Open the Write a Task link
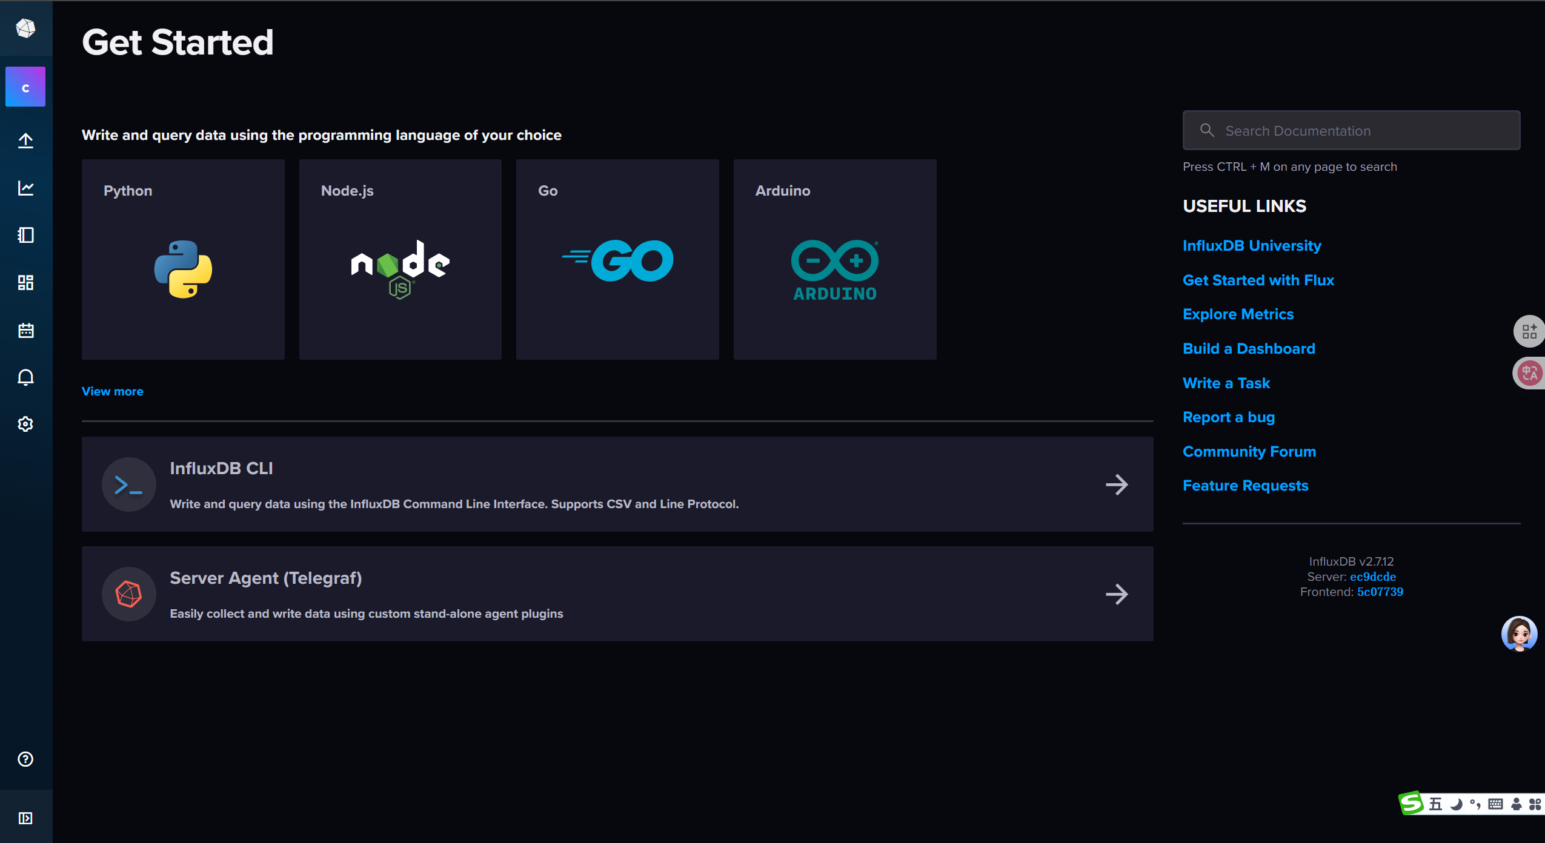 click(1226, 383)
